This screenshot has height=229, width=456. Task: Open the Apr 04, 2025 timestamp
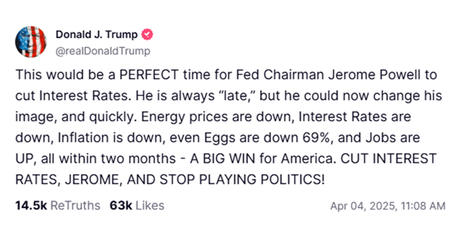tap(364, 206)
